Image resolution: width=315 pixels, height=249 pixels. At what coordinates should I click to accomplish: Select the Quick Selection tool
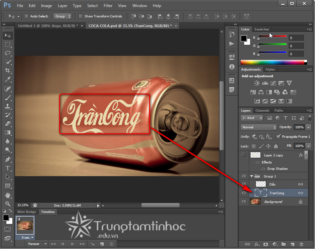click(8, 62)
